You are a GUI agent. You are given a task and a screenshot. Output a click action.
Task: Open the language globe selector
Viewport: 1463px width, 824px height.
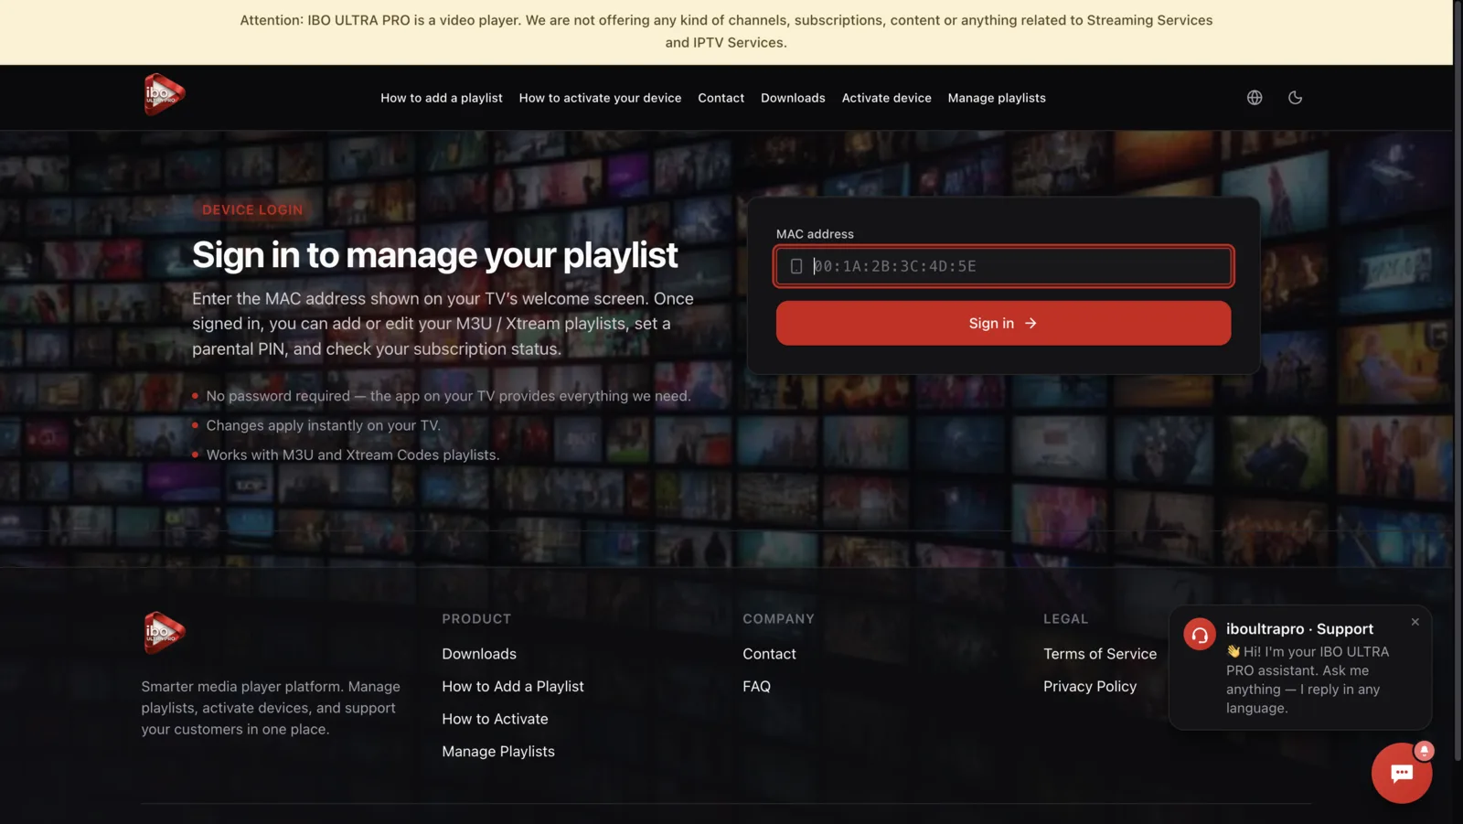click(x=1255, y=98)
